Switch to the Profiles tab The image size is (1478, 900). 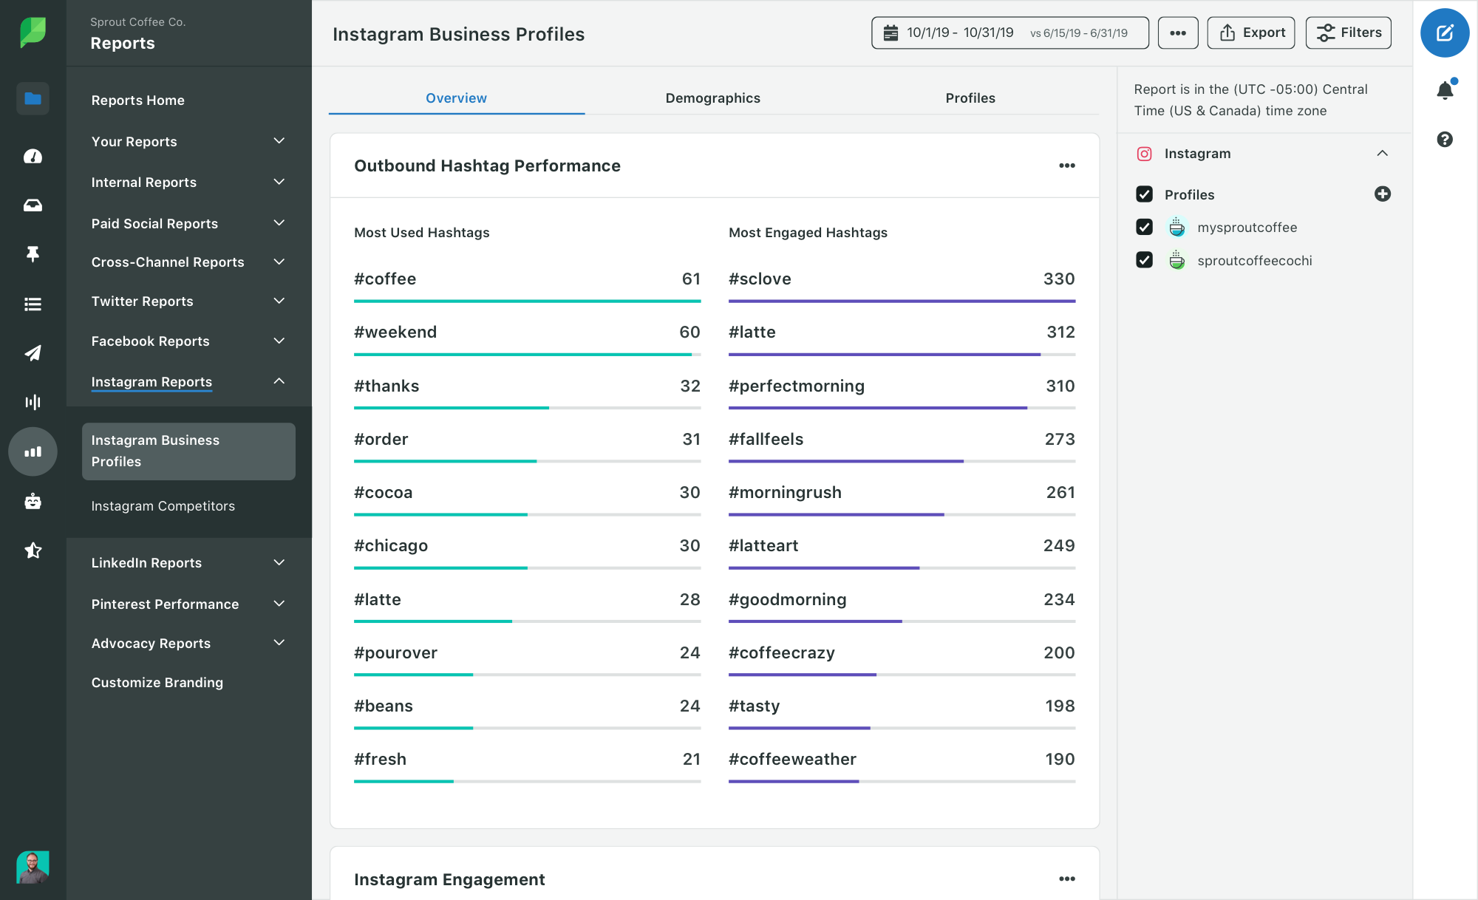969,97
